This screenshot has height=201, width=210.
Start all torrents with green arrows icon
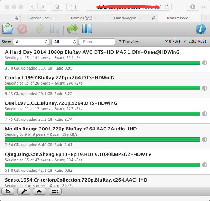[x=72, y=29]
